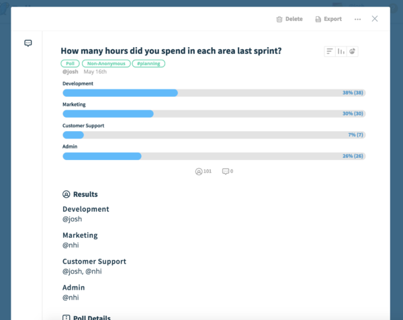This screenshot has height=320, width=403.
Task: Click the comments count bubble icon
Action: coord(226,171)
